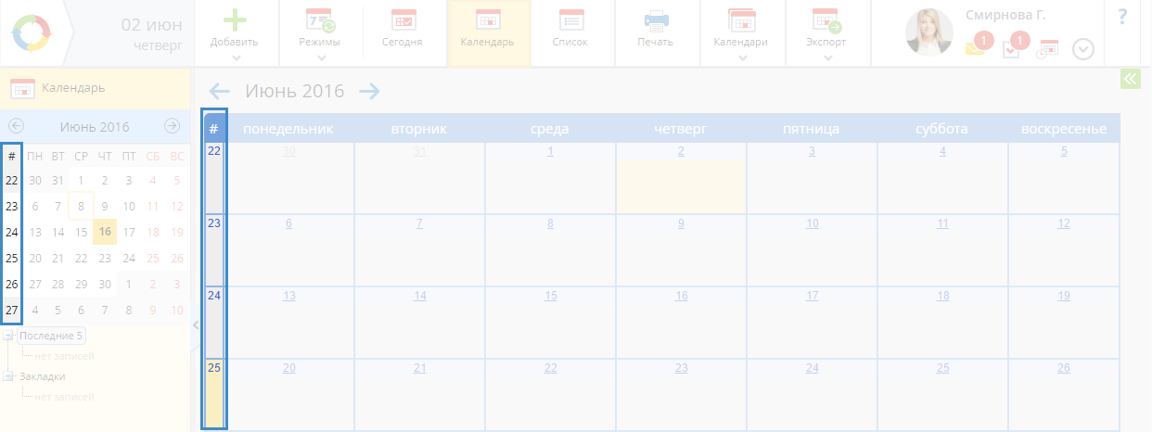Go to next month in main calendar
Image resolution: width=1152 pixels, height=432 pixels.
[x=369, y=91]
